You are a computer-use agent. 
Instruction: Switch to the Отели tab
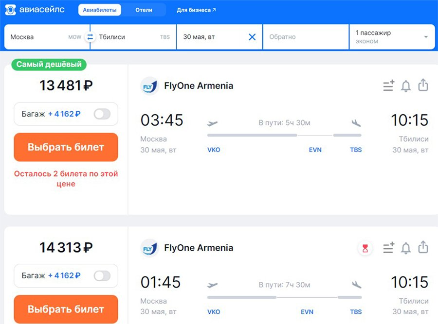coord(144,10)
